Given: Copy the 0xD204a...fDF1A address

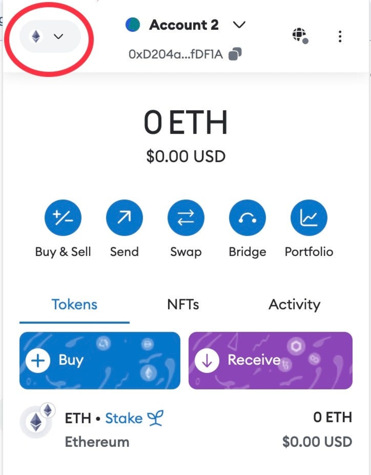Looking at the screenshot, I should click(x=235, y=55).
